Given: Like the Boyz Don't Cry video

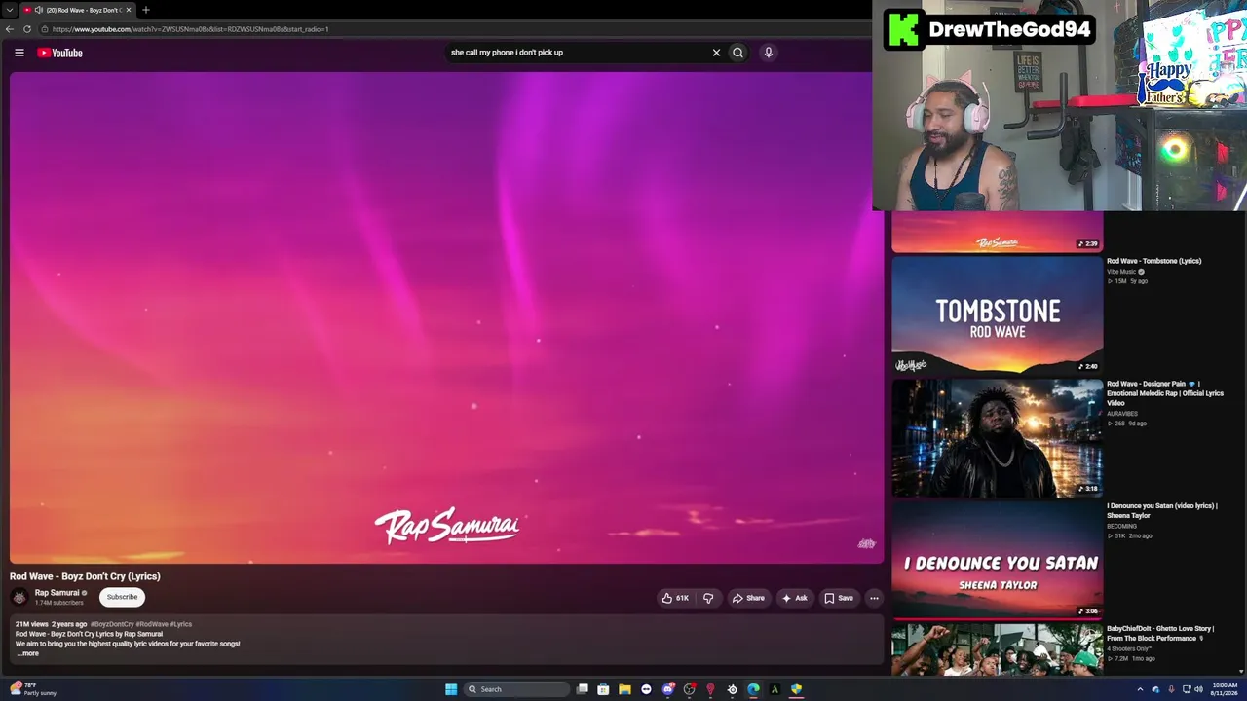Looking at the screenshot, I should click(676, 598).
